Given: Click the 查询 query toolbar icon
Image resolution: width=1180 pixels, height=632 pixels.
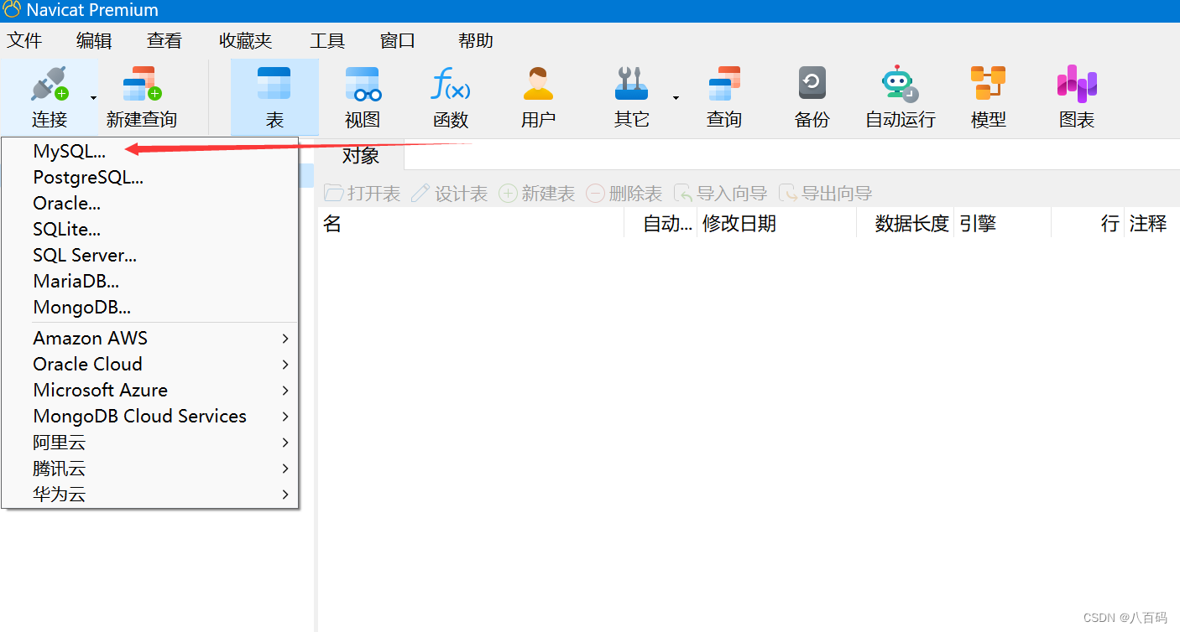Looking at the screenshot, I should point(723,84).
